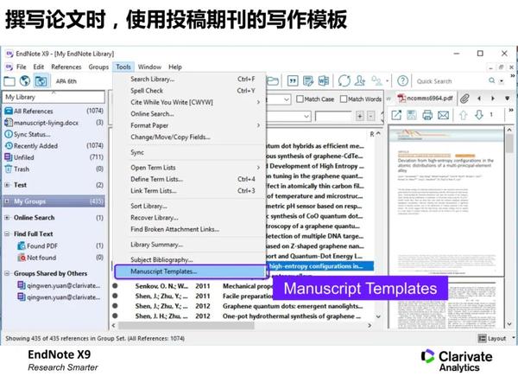Click previous attachment left arrow
Viewport: 518px width, 389px height.
pos(479,99)
